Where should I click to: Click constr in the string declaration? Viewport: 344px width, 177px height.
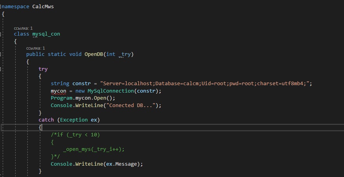[81, 84]
